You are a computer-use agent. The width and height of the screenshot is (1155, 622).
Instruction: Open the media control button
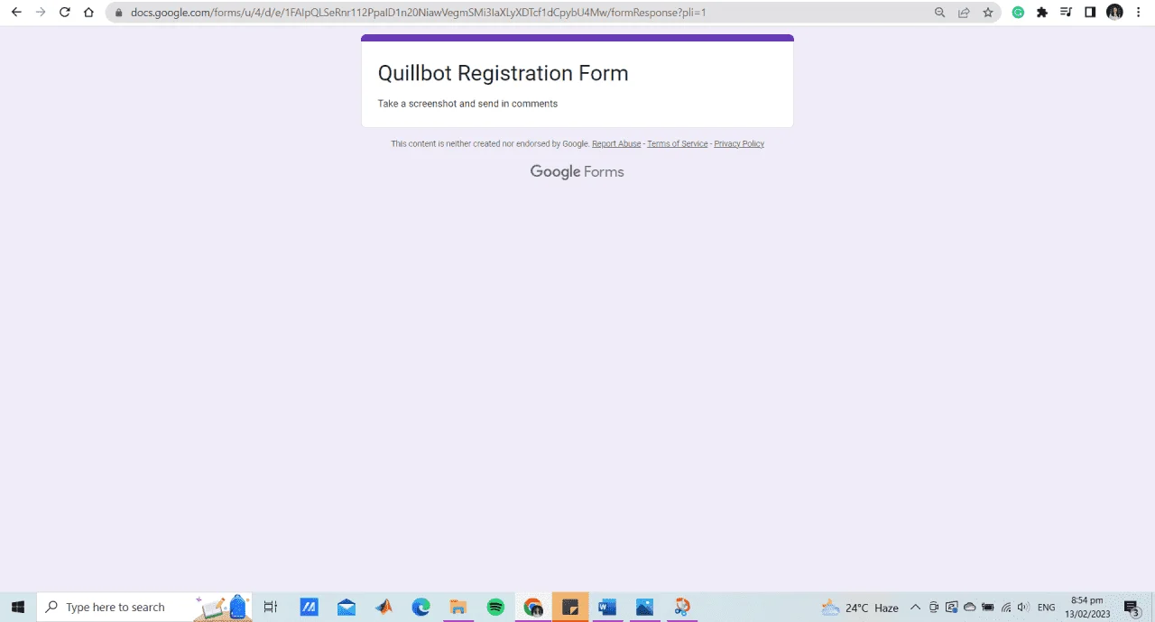pos(1067,13)
